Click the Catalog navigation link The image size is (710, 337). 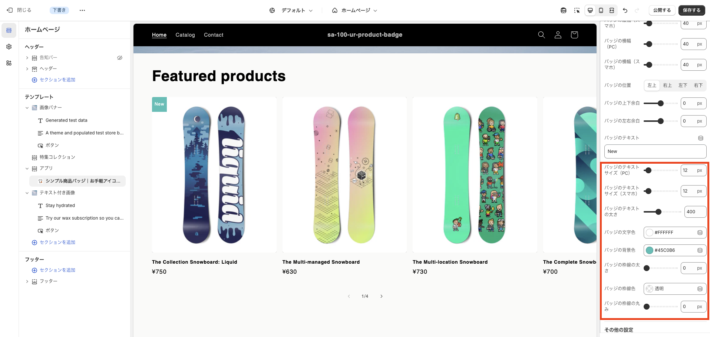pyautogui.click(x=185, y=35)
